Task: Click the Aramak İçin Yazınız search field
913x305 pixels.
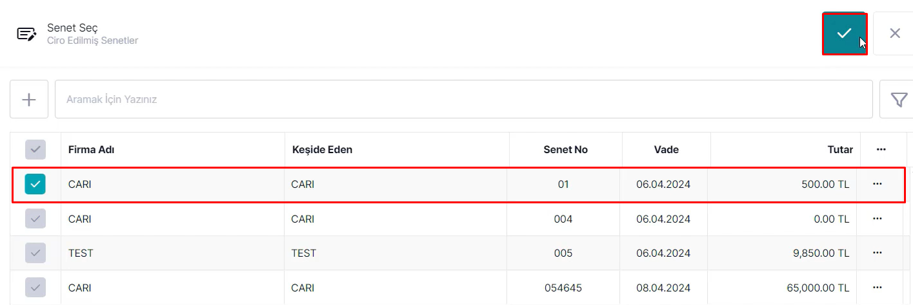Action: pos(463,99)
